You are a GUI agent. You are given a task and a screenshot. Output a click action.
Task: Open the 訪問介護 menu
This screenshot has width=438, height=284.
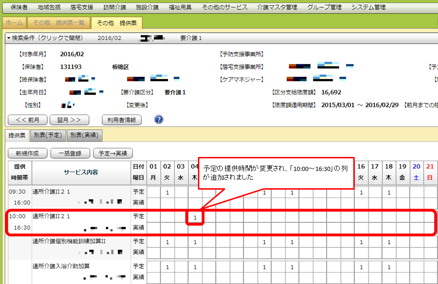point(114,7)
